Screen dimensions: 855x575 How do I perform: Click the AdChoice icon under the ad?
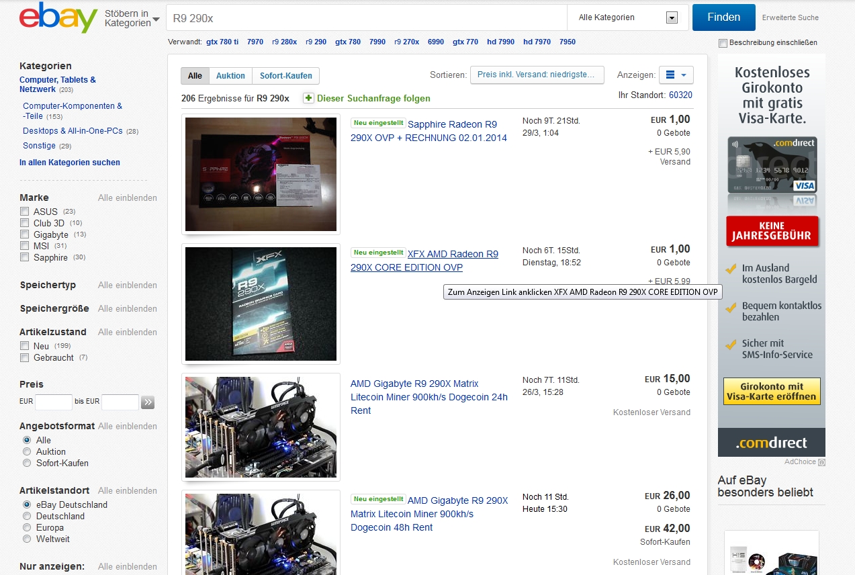(x=821, y=461)
